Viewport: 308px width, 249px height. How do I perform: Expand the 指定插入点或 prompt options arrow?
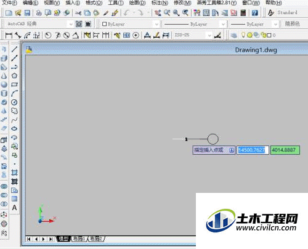tap(232, 150)
